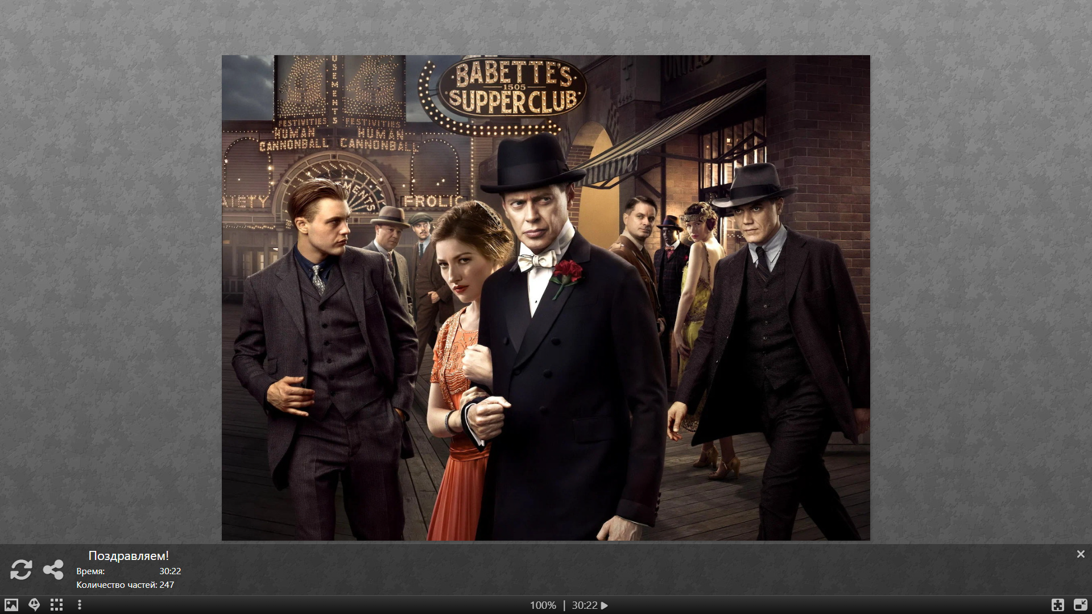Show the puzzle preview image
The height and width of the screenshot is (614, 1092).
[11, 605]
